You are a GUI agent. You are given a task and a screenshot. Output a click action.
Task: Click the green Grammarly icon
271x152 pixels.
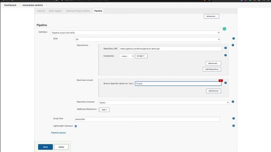[x=224, y=29]
